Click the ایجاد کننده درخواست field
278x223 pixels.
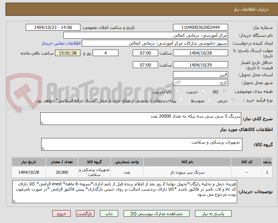tap(155, 43)
